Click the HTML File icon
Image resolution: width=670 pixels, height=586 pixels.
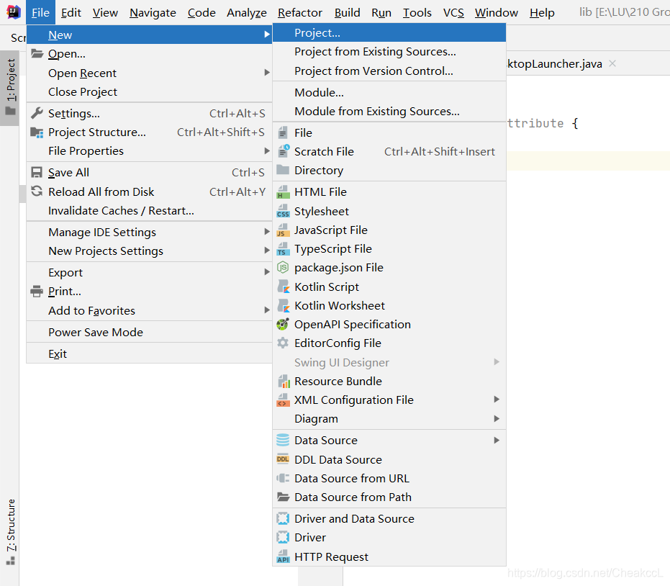tap(283, 192)
